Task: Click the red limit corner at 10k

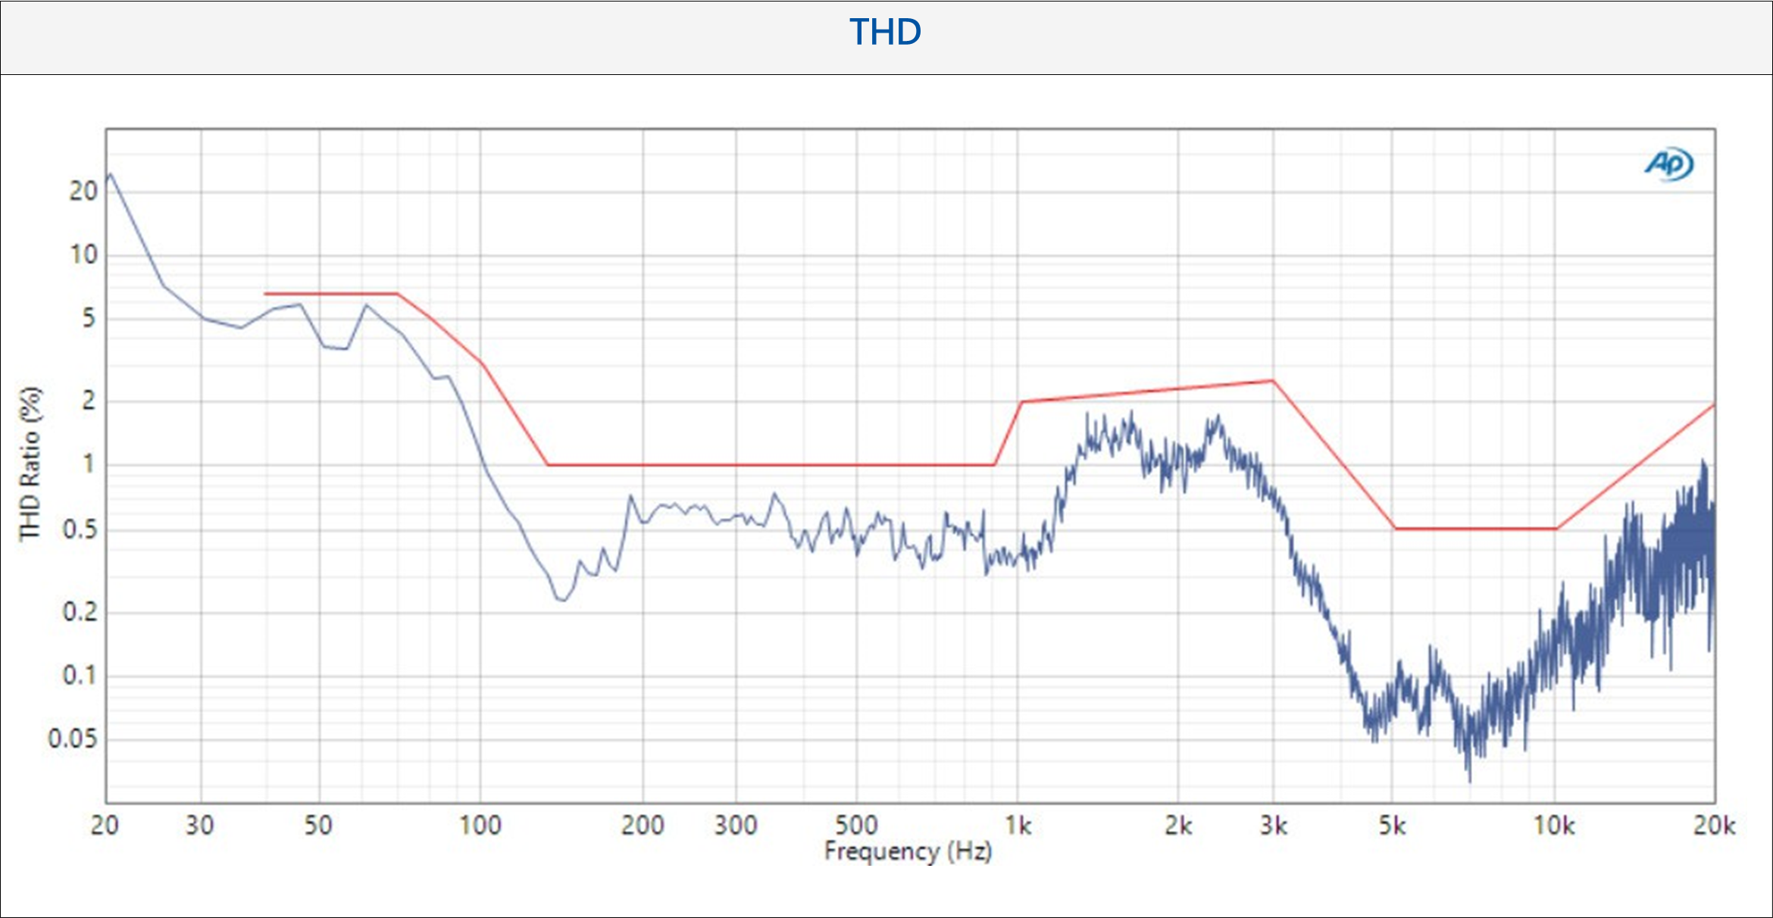Action: tap(1556, 529)
